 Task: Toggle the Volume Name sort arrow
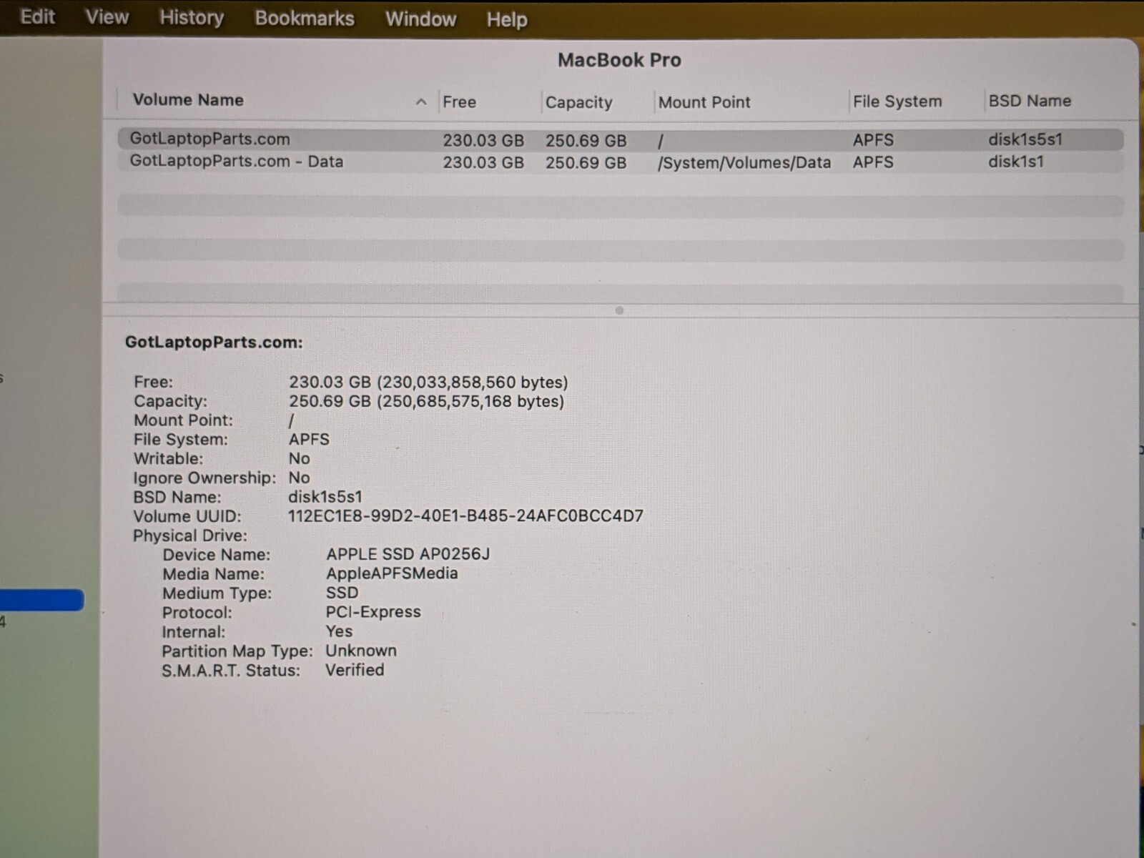421,102
